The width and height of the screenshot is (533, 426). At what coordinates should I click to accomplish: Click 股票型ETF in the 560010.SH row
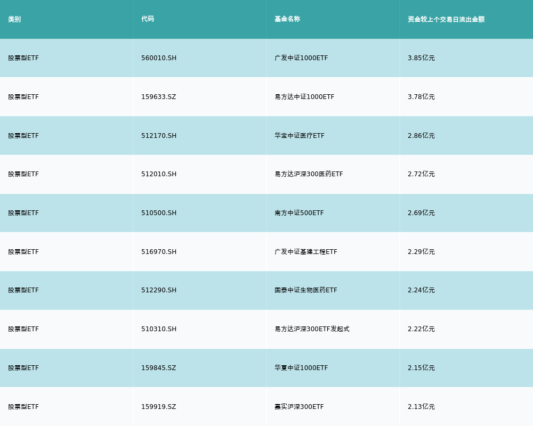23,58
